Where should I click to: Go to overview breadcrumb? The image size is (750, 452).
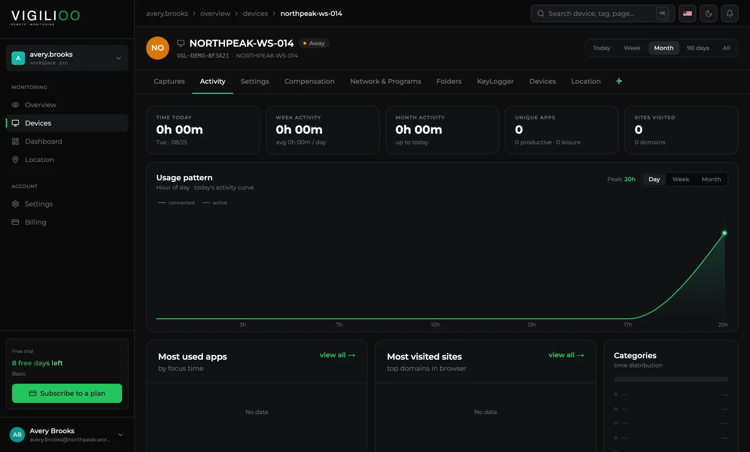215,13
